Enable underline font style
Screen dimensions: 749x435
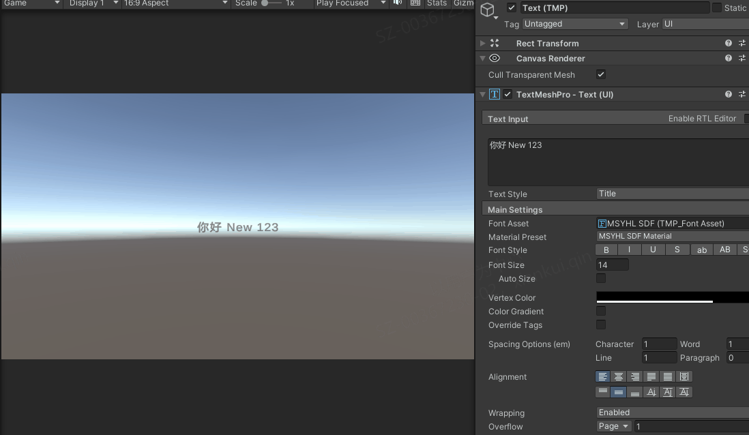[x=653, y=250]
